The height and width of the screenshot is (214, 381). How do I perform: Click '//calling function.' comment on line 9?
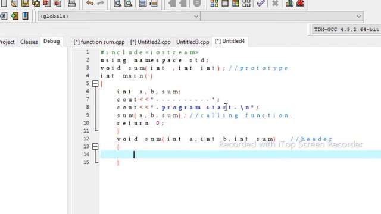(x=241, y=115)
